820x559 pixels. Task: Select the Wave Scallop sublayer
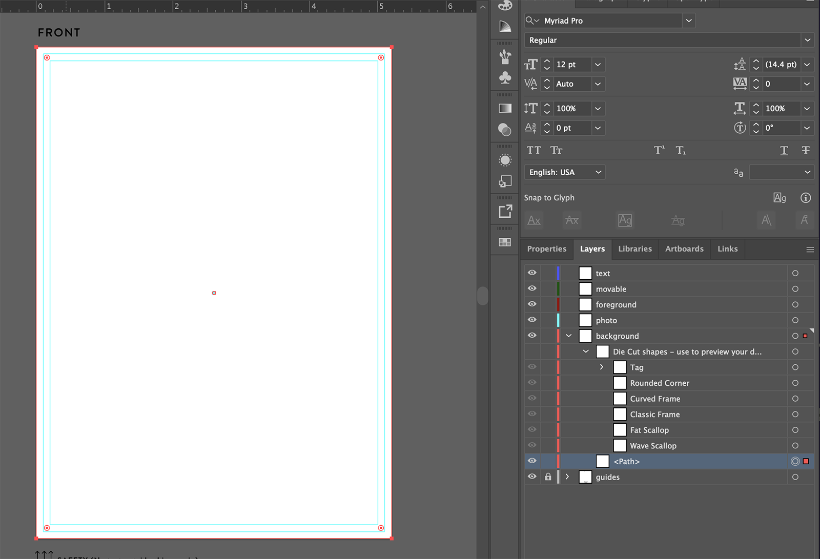coord(653,446)
